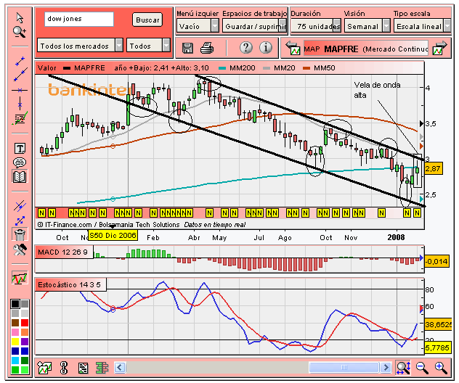The height and width of the screenshot is (383, 459).
Task: Click the bottom figure-eight link icon
Action: click(64, 368)
